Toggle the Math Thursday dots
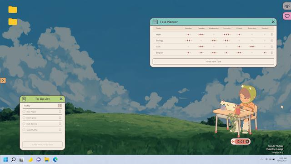Image resolution: width=291 pixels, height=164 pixels. pyautogui.click(x=226, y=35)
